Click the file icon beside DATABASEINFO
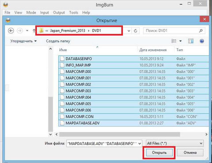 point(62,59)
